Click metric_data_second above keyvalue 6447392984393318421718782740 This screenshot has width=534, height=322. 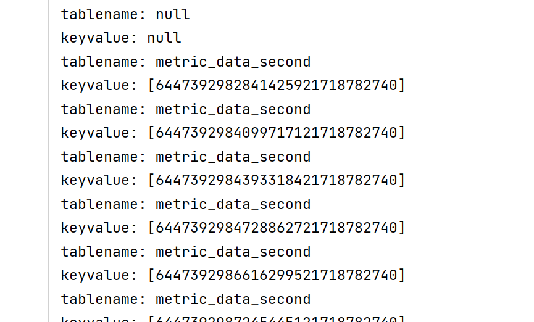[233, 157]
